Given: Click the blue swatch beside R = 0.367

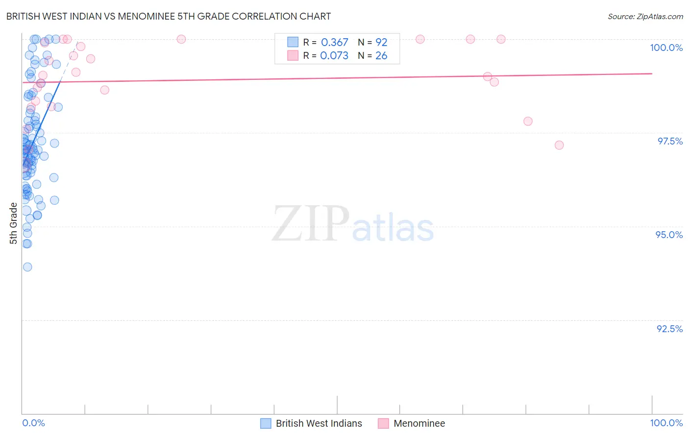Looking at the screenshot, I should click(293, 42).
